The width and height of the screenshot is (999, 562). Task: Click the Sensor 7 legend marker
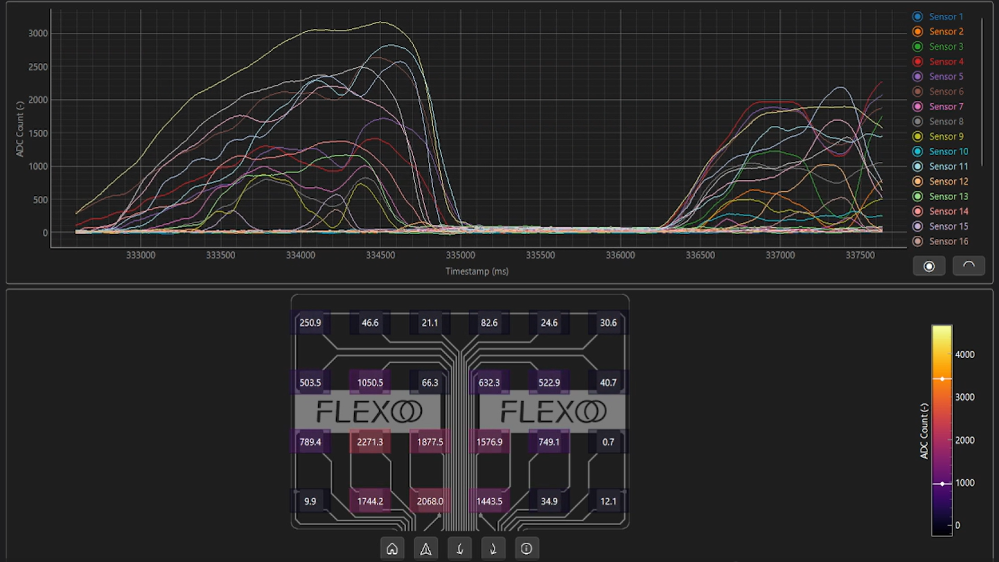(x=918, y=106)
